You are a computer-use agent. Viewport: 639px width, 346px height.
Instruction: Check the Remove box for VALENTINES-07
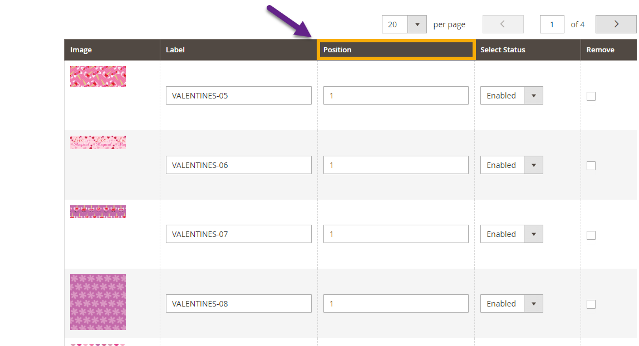591,235
